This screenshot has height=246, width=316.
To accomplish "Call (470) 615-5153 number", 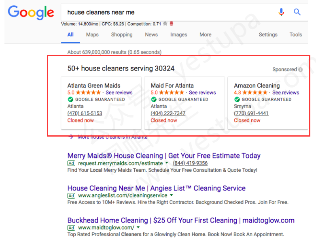I will click(x=85, y=113).
